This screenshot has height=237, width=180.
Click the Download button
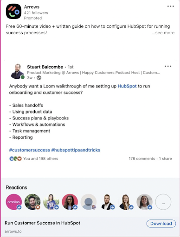161,224
